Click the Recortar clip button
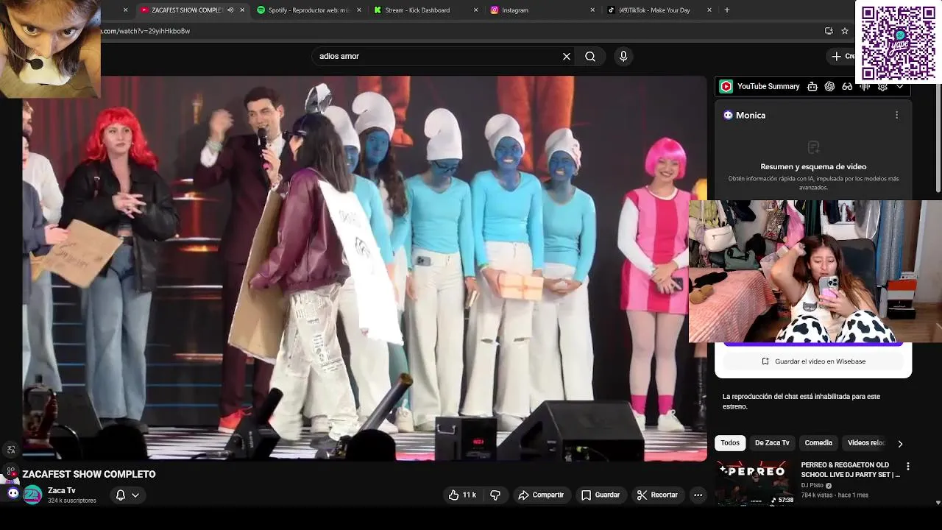942x530 pixels. pos(657,495)
